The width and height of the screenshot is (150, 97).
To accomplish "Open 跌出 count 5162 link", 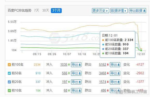I will [103, 65].
